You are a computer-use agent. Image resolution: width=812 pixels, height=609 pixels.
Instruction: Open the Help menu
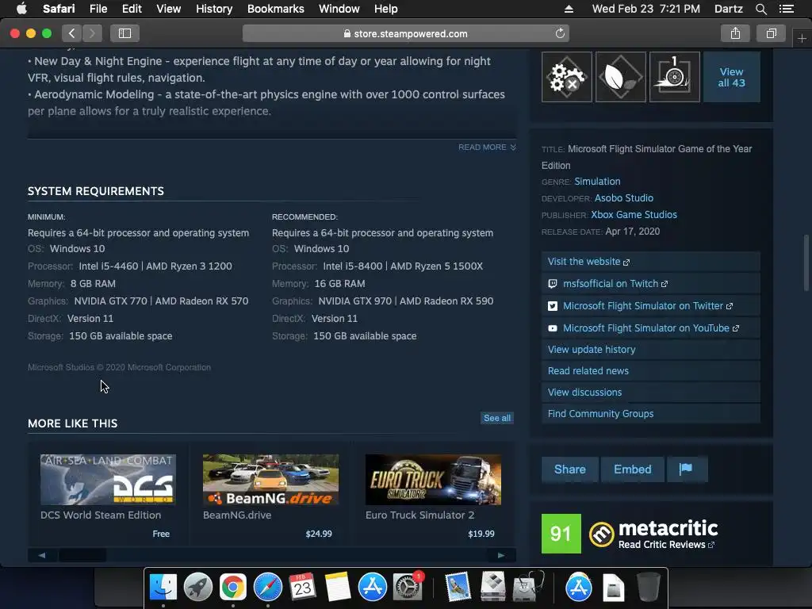click(386, 9)
